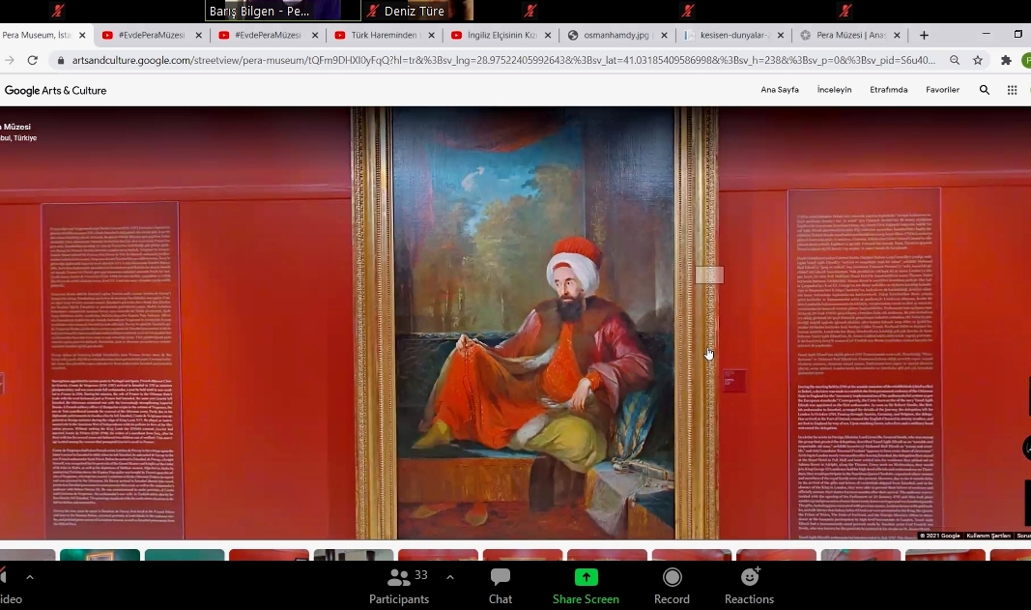Switch to the first #EvdePeraMüzesi tab

point(152,35)
